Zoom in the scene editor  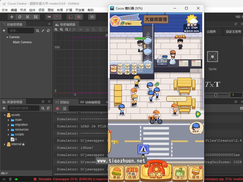point(56,29)
